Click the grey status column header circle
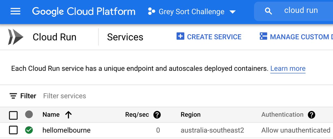333x139 pixels. 29,114
